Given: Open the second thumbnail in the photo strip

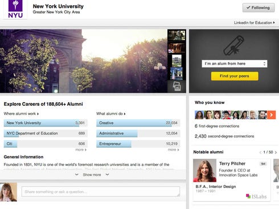Looking at the screenshot, I should [177, 48].
